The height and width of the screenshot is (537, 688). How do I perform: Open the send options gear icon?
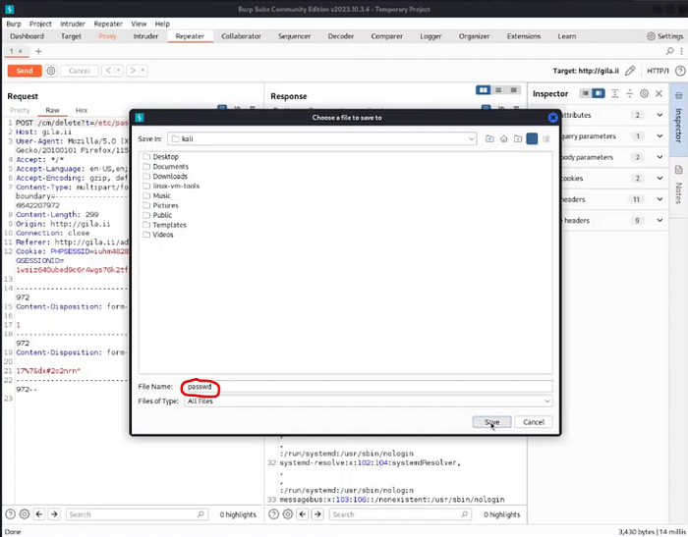(x=51, y=71)
